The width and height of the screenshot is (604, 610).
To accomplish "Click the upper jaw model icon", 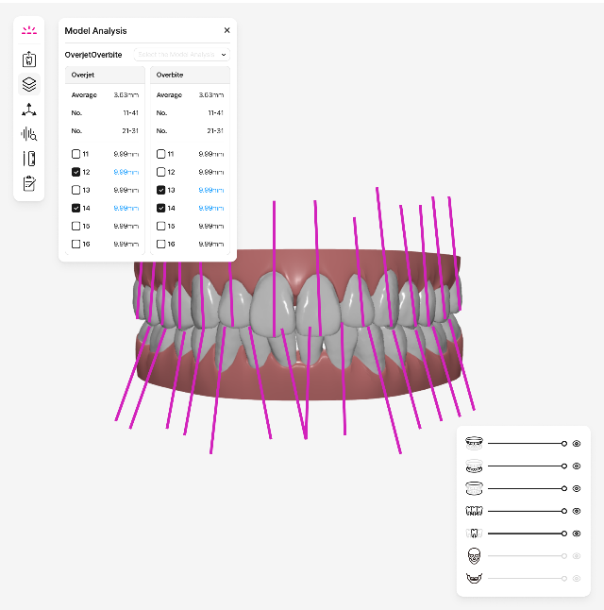I will pyautogui.click(x=474, y=444).
